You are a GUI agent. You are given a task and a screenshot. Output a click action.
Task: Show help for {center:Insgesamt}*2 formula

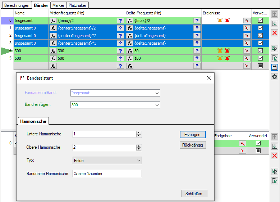(x=120, y=36)
